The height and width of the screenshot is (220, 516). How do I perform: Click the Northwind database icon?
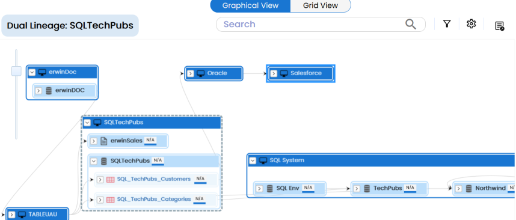pos(468,189)
